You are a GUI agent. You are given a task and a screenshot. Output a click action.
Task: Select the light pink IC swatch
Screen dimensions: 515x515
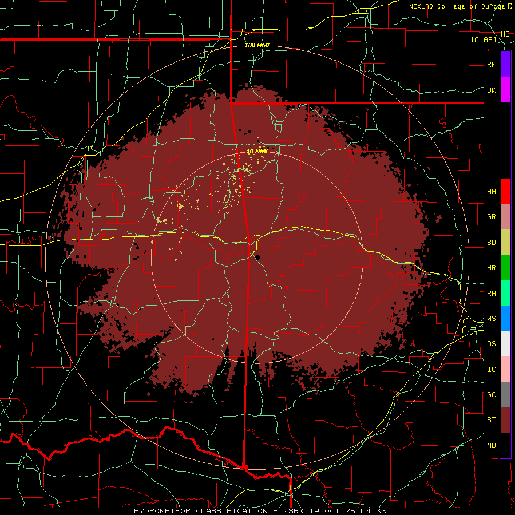(505, 369)
